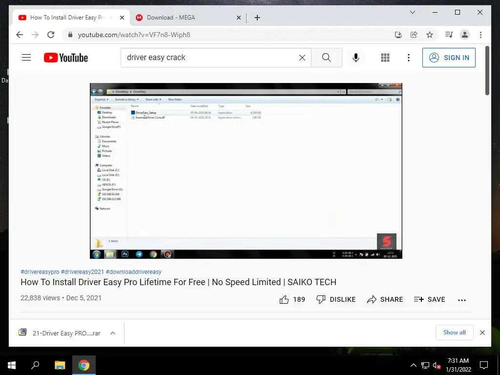View site info via padlock icon

(70, 35)
